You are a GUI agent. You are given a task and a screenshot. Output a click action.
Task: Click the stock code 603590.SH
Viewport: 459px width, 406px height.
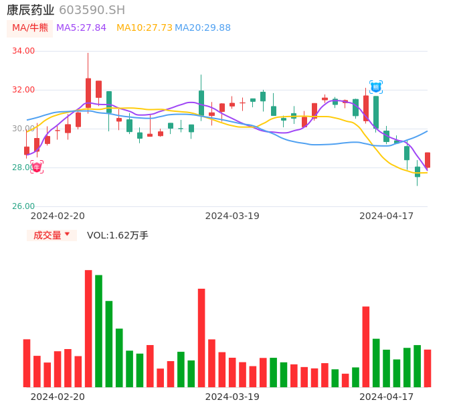(x=92, y=10)
